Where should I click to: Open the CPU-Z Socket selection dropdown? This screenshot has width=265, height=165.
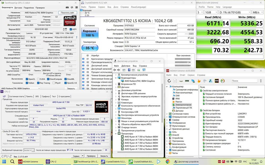pos(29,150)
